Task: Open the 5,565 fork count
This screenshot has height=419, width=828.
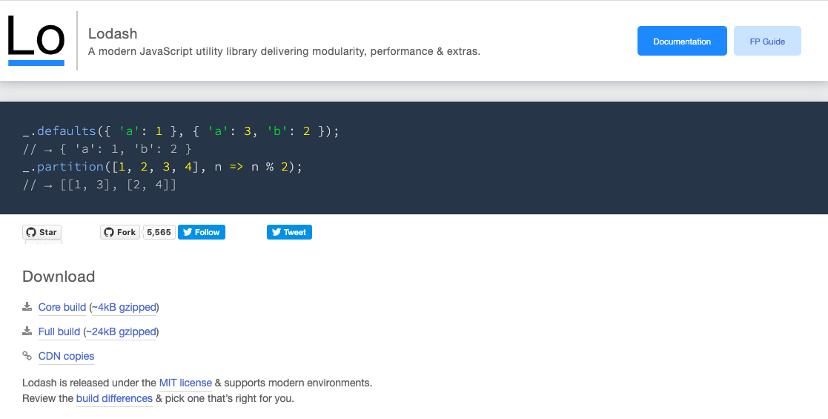Action: [x=159, y=232]
